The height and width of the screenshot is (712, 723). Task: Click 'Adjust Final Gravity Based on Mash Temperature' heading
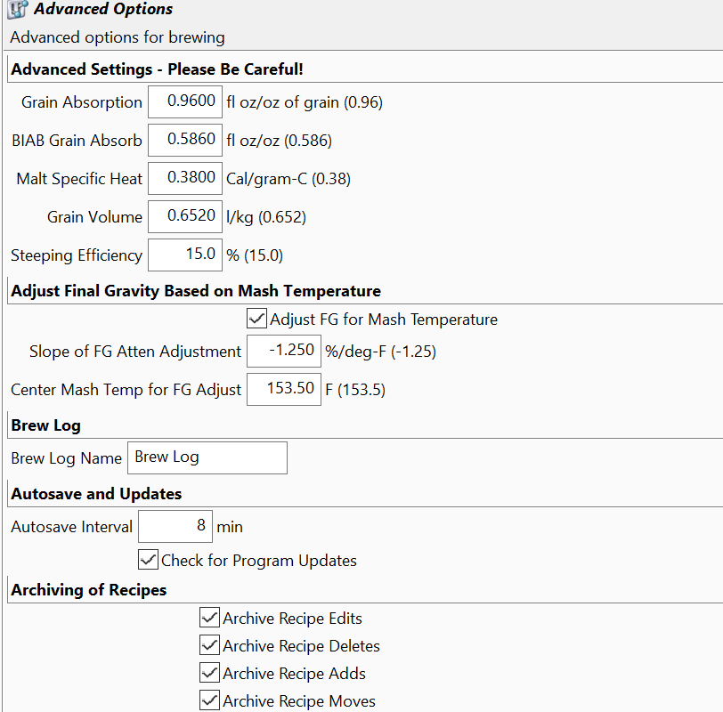click(196, 291)
